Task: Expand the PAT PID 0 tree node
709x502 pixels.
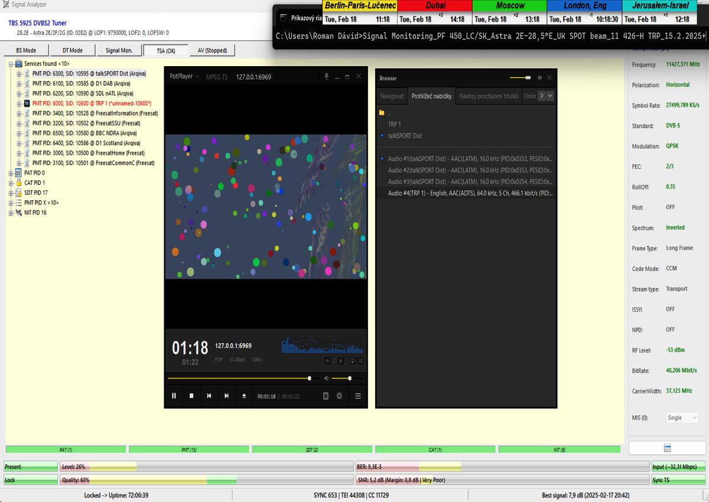Action: point(11,173)
